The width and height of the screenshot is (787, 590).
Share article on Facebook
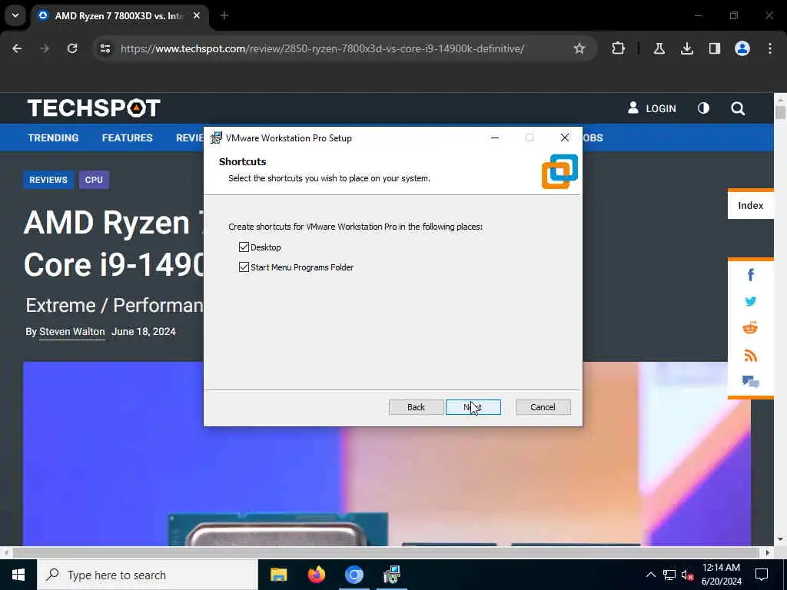[750, 274]
